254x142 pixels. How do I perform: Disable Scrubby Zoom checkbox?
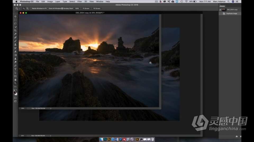62,8
